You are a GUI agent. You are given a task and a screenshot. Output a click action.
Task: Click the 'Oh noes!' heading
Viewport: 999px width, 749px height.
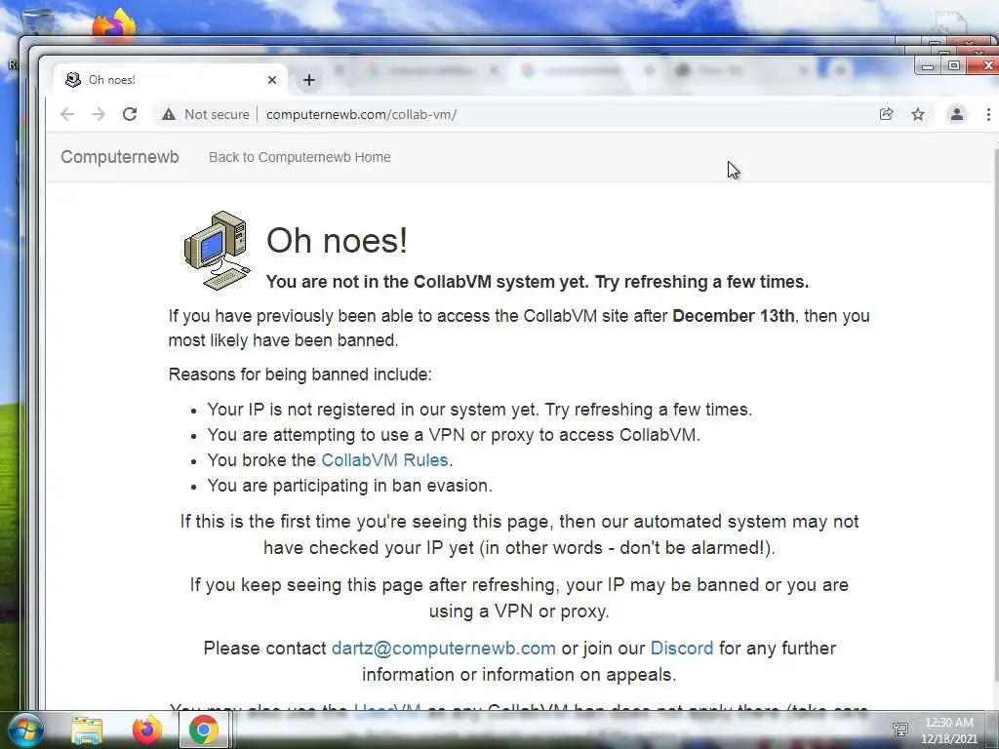[337, 240]
